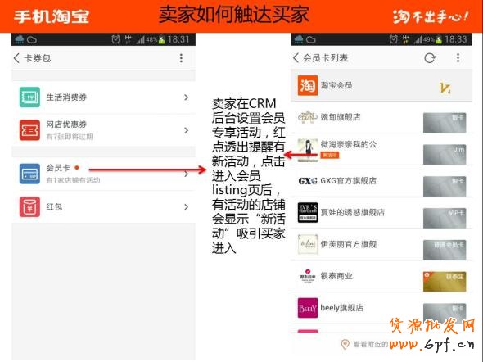Tap alarm icon in left phone status bar
The image size is (483, 362).
[115, 39]
